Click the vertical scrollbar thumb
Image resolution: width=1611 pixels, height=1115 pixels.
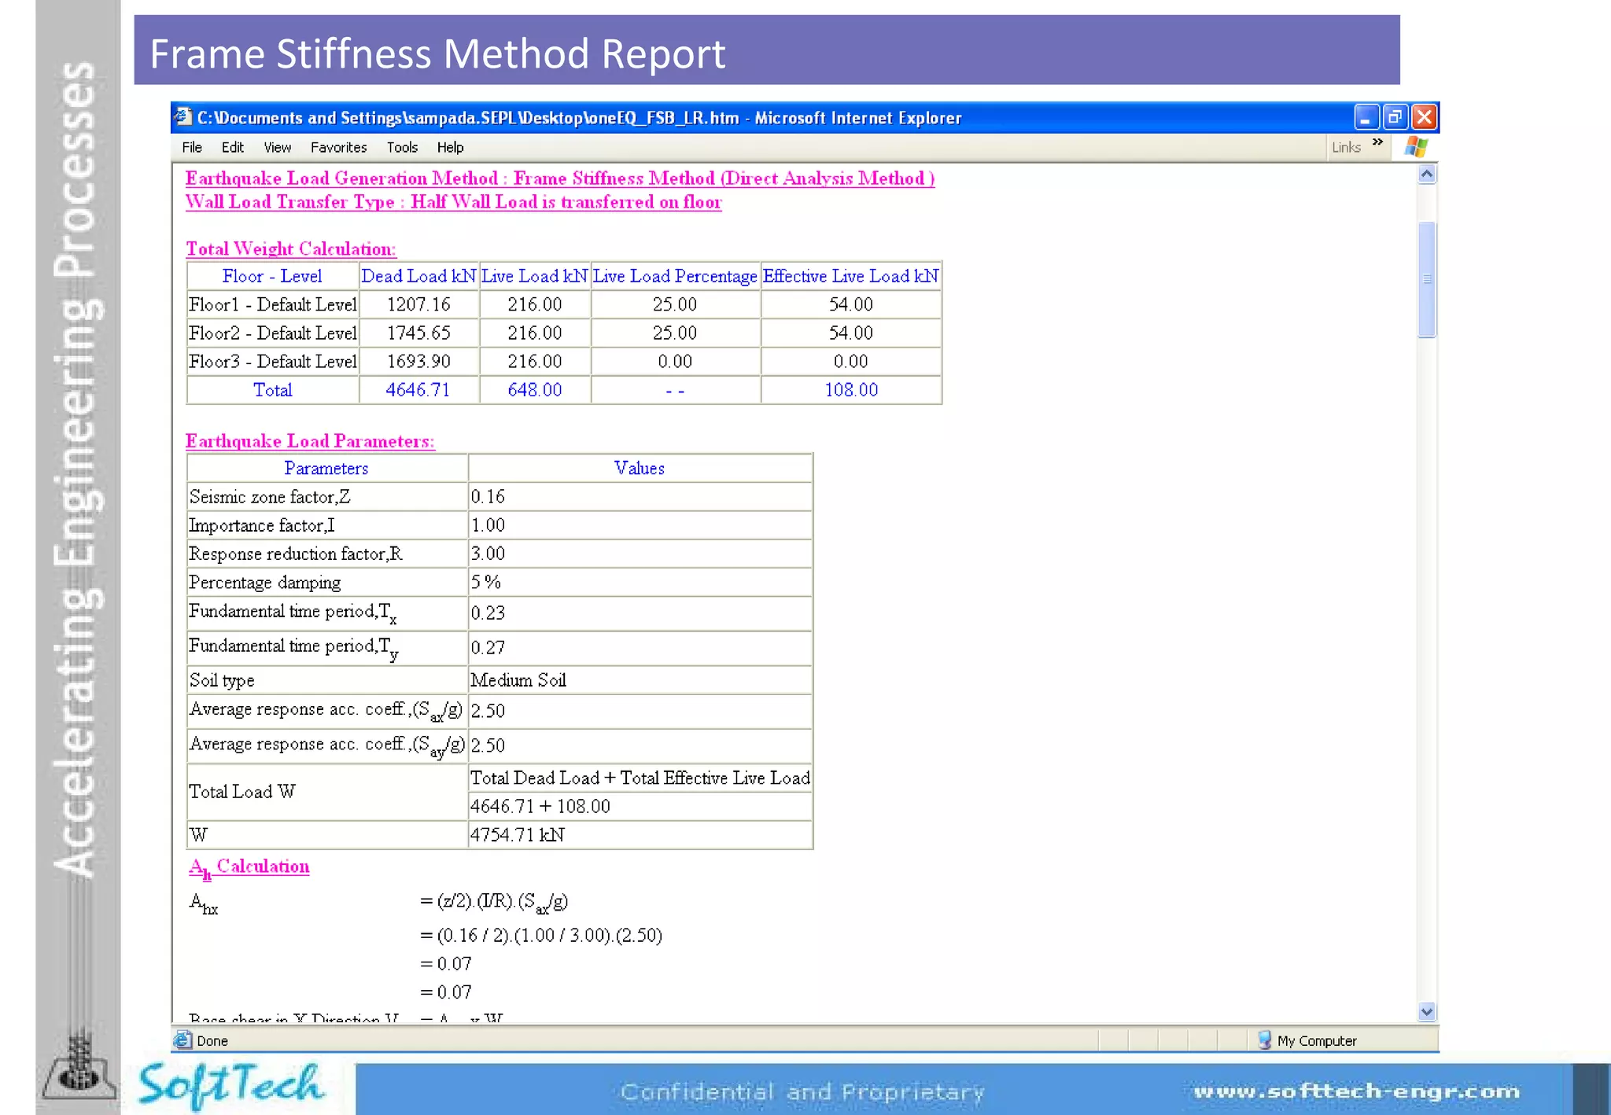point(1427,279)
